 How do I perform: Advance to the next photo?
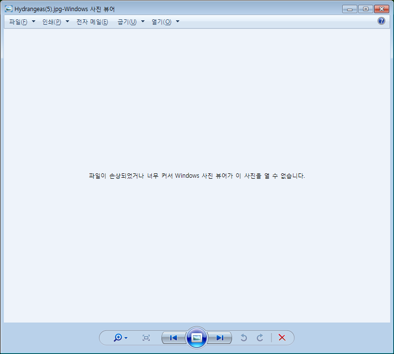click(219, 338)
